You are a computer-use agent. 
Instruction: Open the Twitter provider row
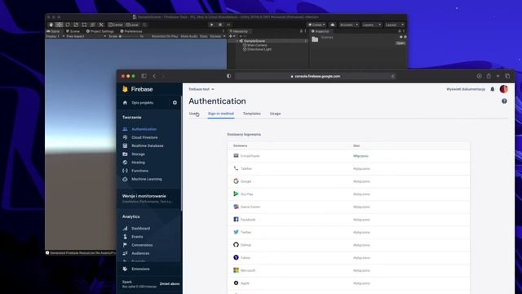348,232
